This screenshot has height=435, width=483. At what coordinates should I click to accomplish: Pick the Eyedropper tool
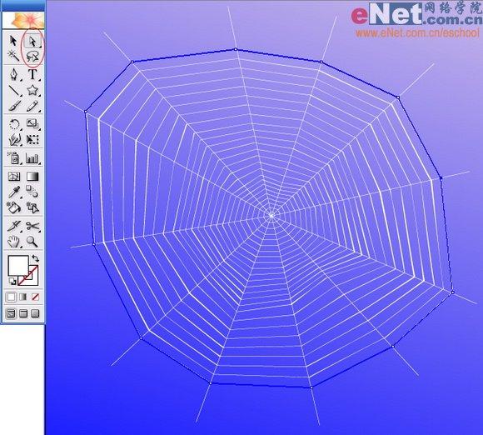14,192
